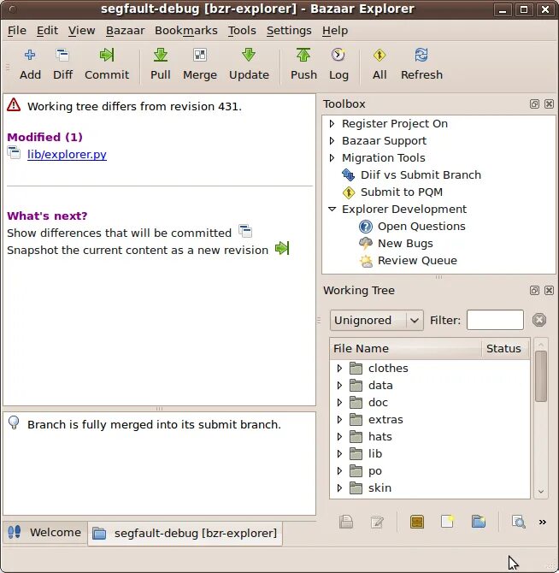Image resolution: width=559 pixels, height=573 pixels.
Task: Click the Working Tree vertical scrollbar handle
Action: 541,376
